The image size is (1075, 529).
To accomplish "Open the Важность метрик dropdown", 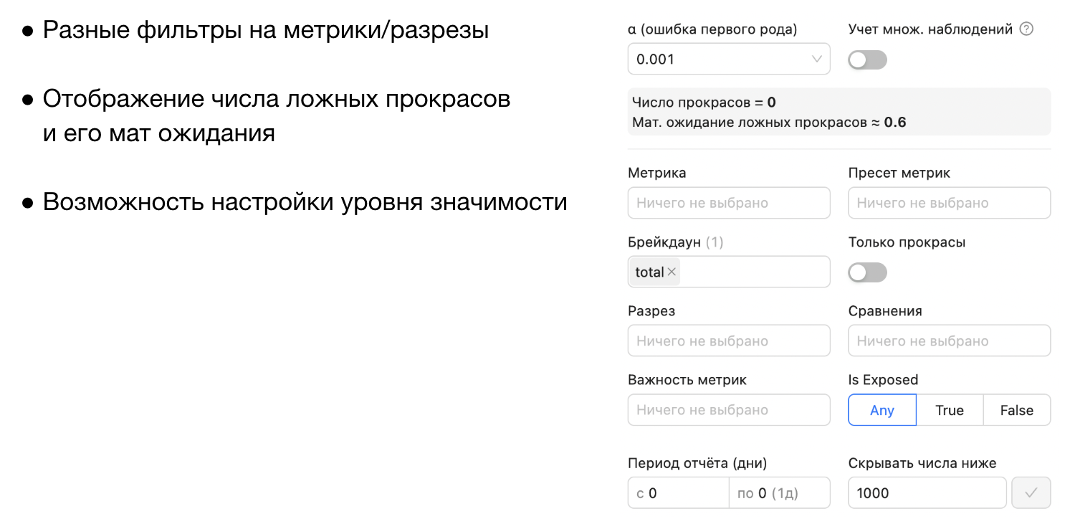I will (x=729, y=409).
